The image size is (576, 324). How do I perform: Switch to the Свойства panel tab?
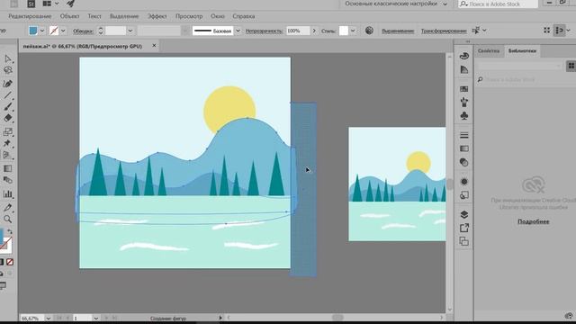click(489, 50)
